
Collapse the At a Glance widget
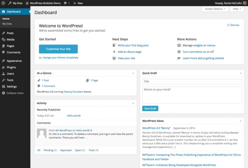(x=133, y=73)
